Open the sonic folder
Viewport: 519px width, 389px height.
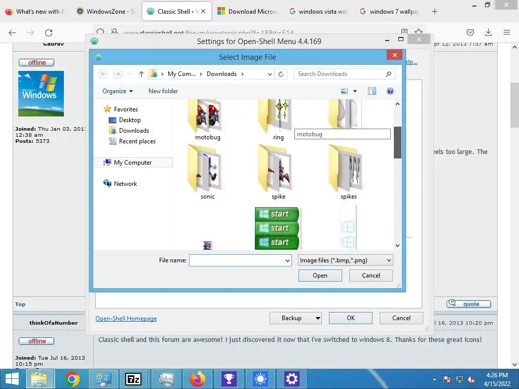(x=207, y=172)
